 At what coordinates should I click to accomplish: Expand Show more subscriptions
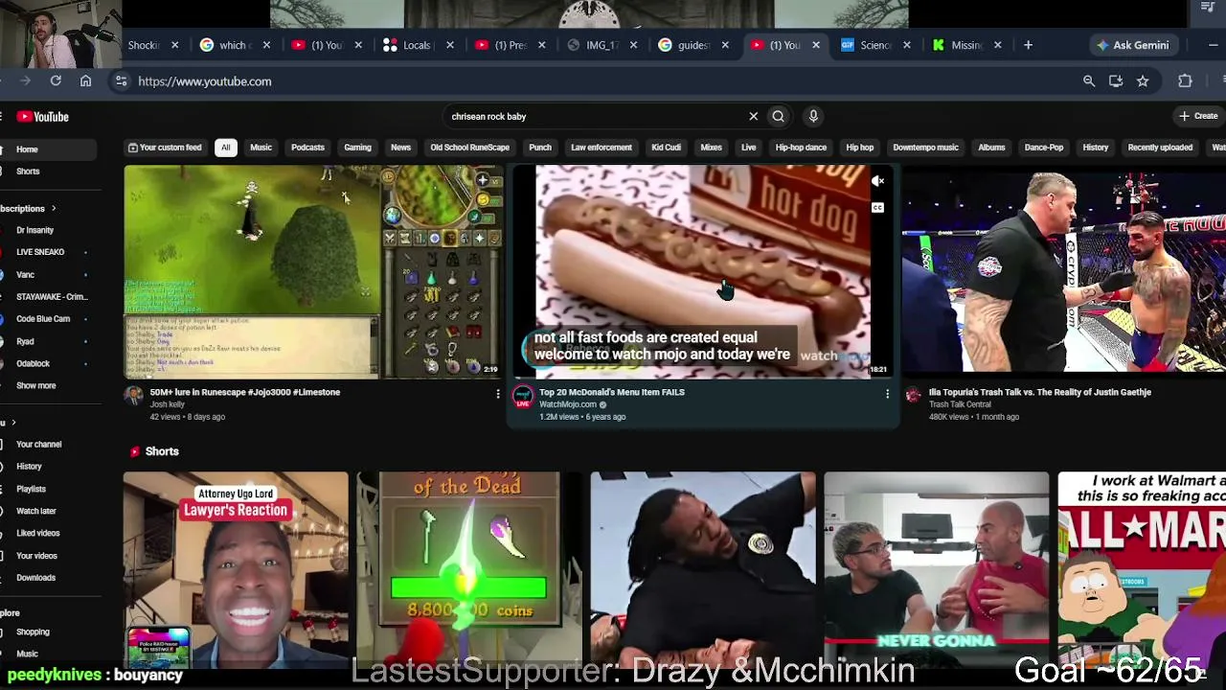(46, 385)
